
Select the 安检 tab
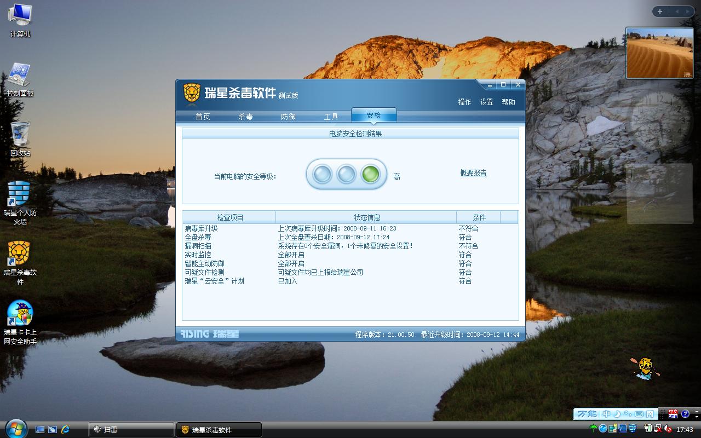coord(374,116)
